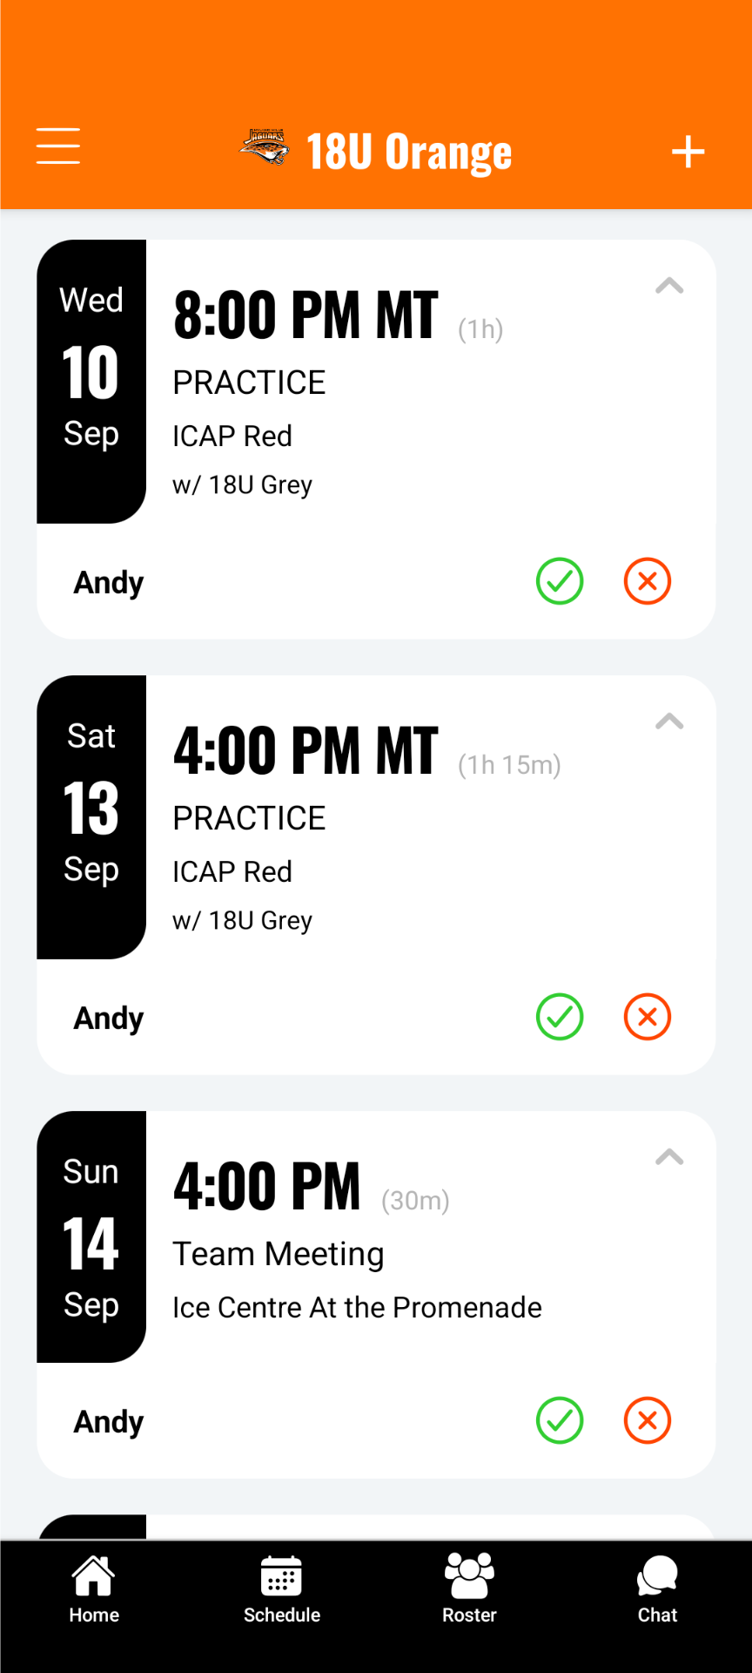The image size is (752, 1673).
Task: Collapse the Sat 13 Sep practice card
Action: pyautogui.click(x=669, y=721)
